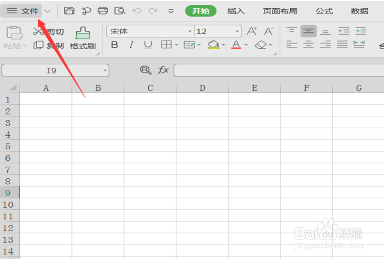Image resolution: width=384 pixels, height=259 pixels.
Task: Switch to the 插入 tab
Action: click(236, 11)
